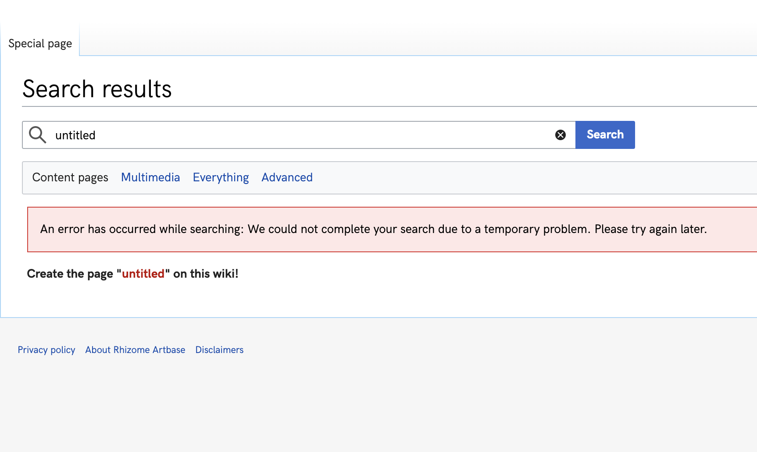This screenshot has width=757, height=452.
Task: Follow the red "untitled" create page link
Action: (x=143, y=274)
